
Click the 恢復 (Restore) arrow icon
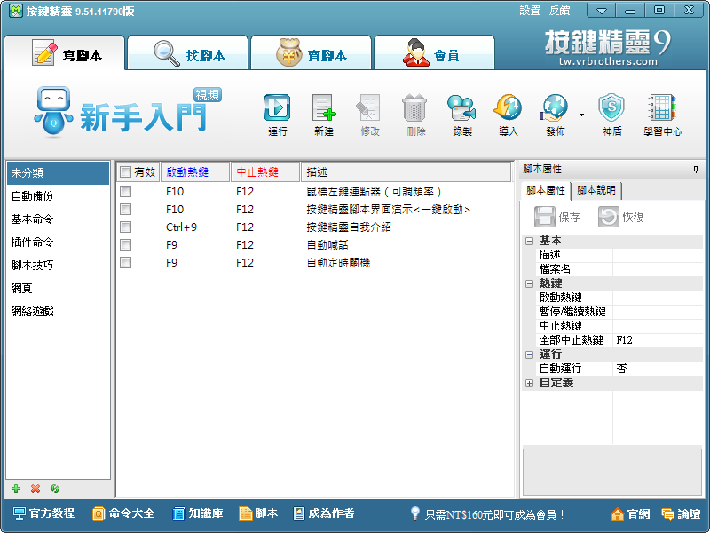pyautogui.click(x=609, y=217)
